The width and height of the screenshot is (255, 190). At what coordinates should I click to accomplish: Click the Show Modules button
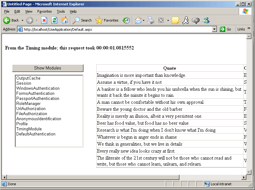click(48, 68)
